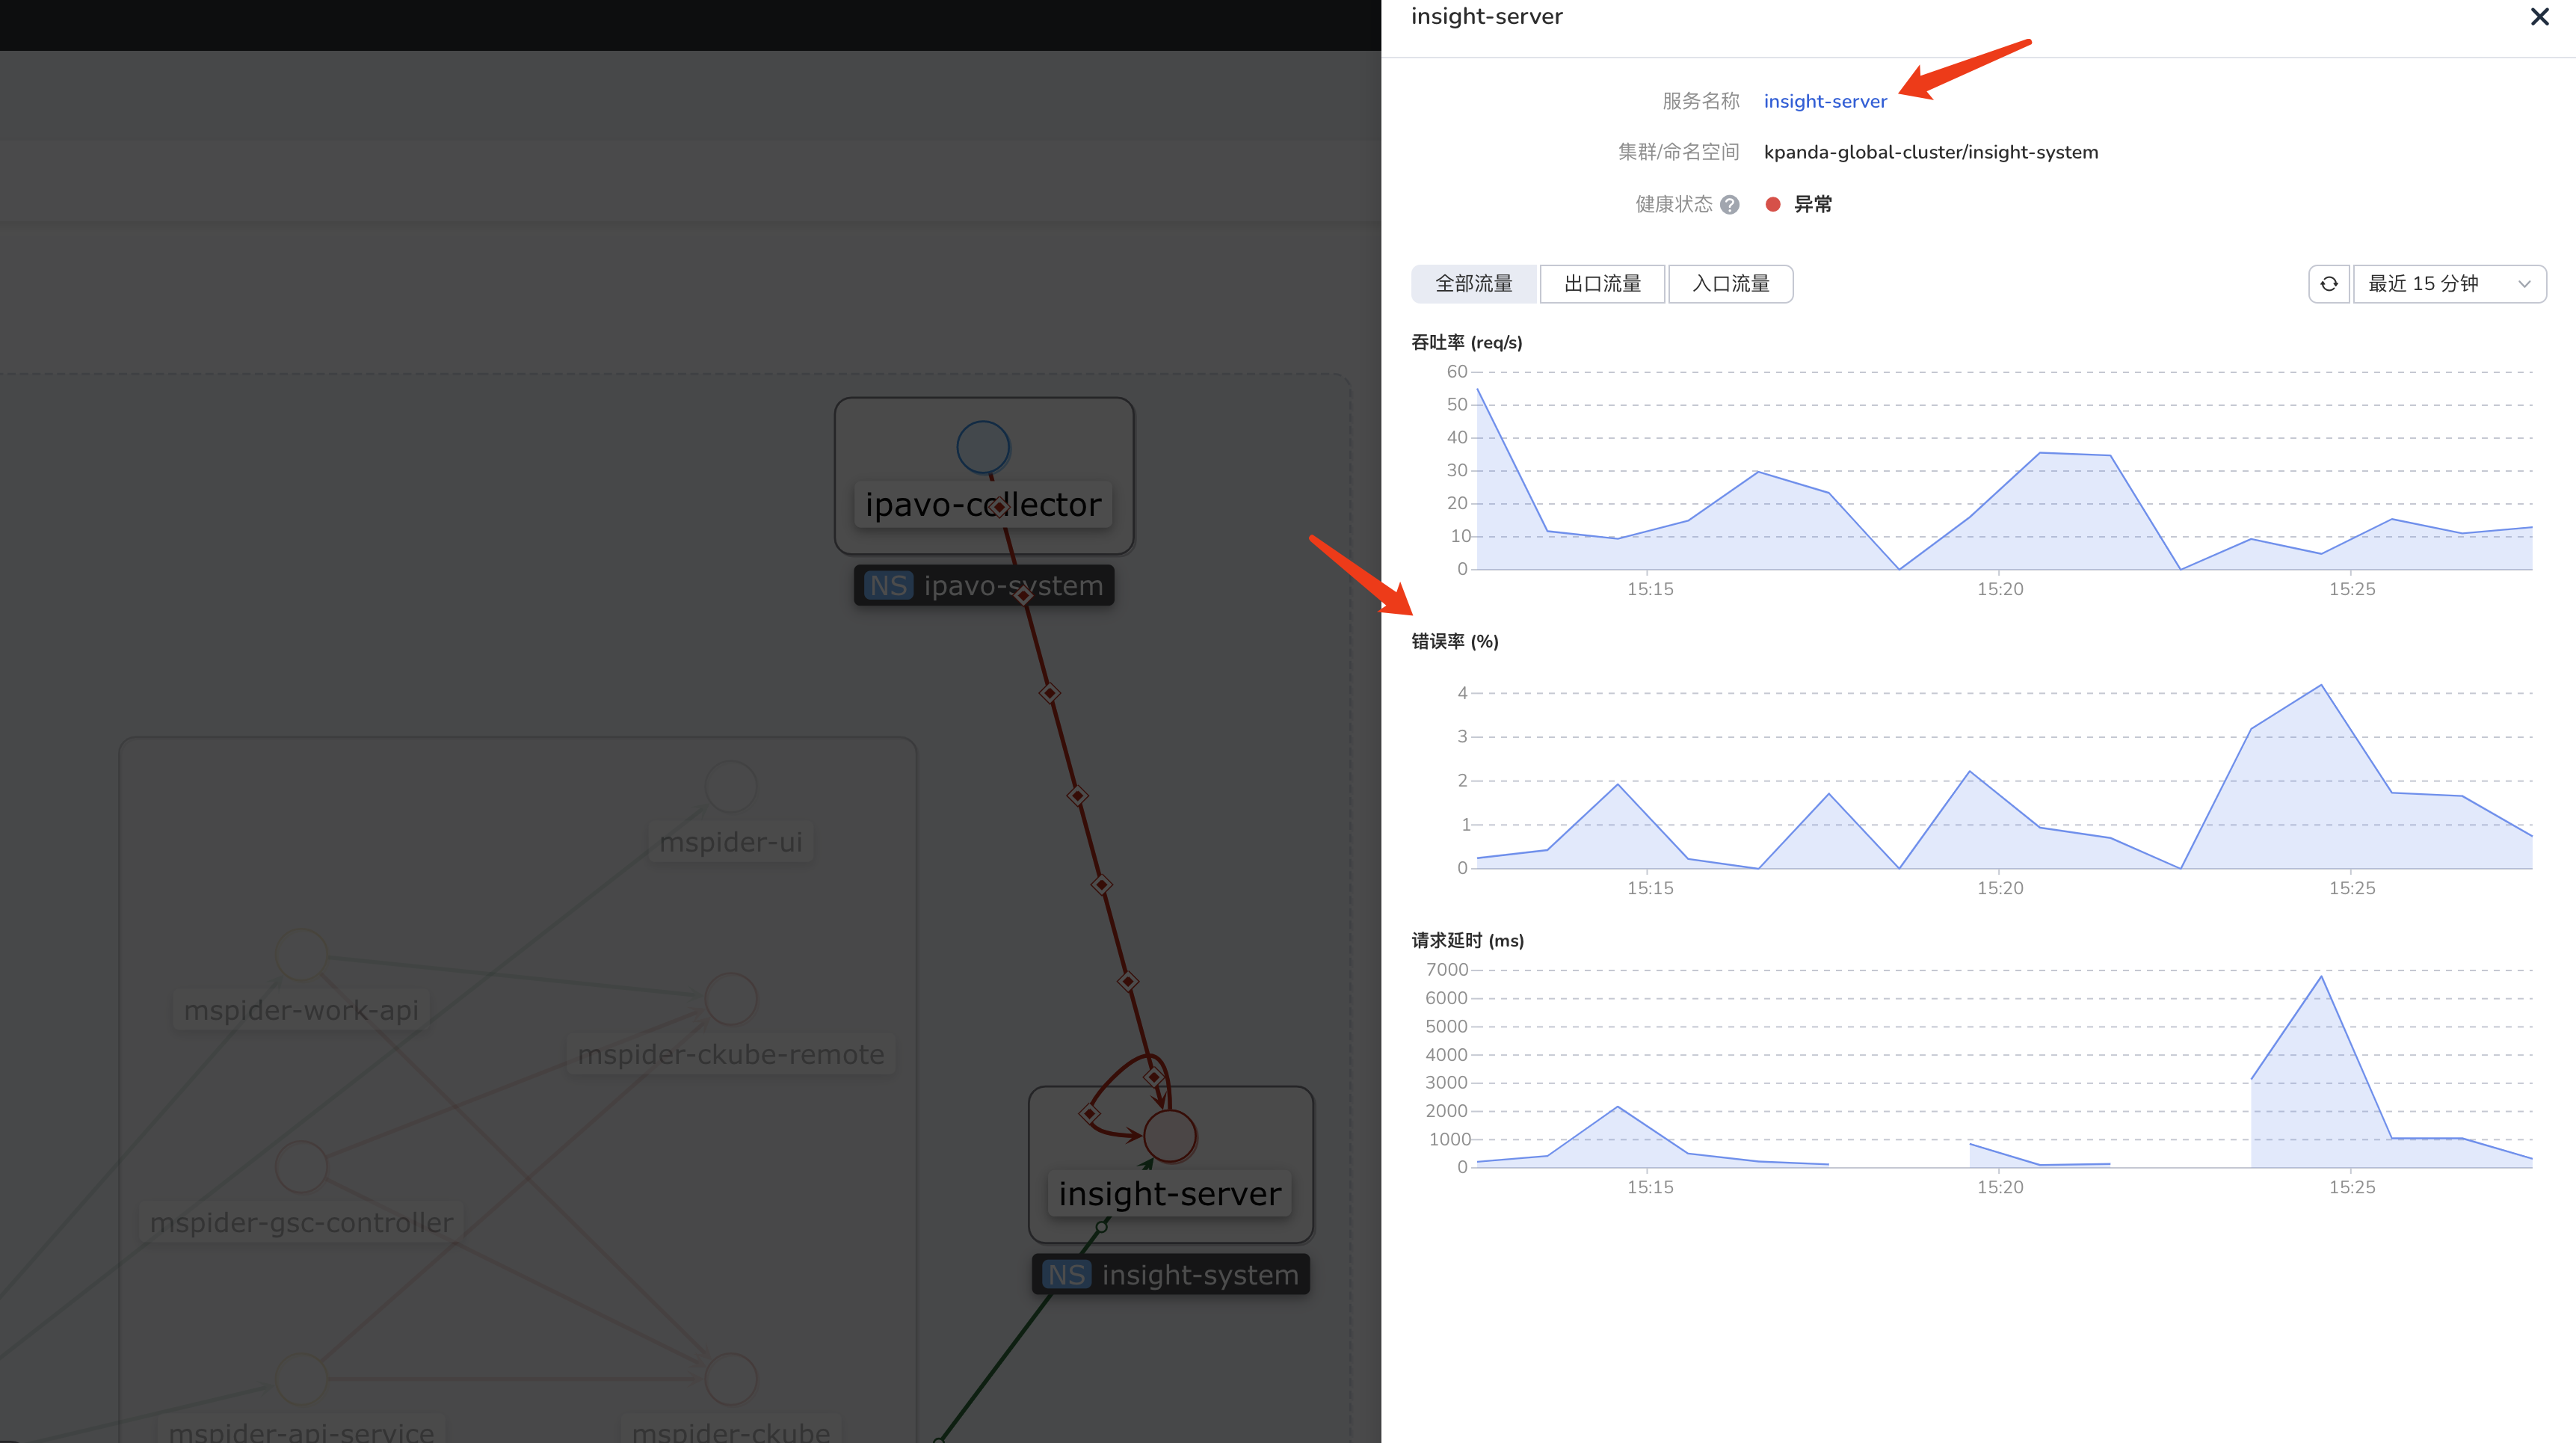
Task: Select the mspider-ui node circle
Action: 731,786
